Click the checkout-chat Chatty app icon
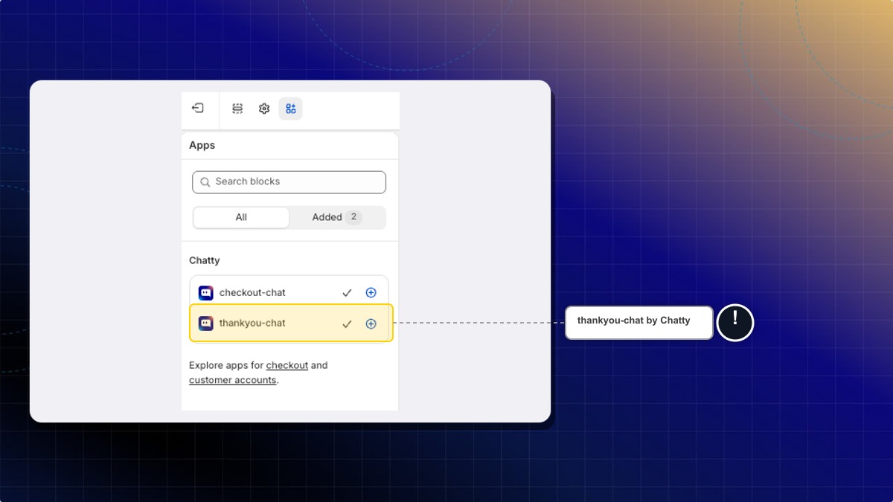 (206, 293)
